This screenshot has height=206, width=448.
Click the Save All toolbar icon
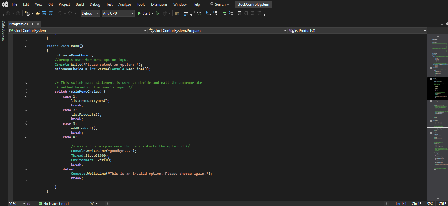[x=50, y=13]
